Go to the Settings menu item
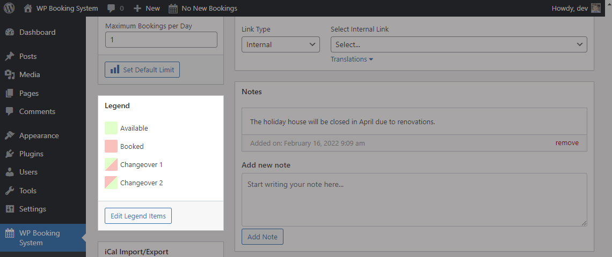This screenshot has height=257, width=612. click(33, 209)
